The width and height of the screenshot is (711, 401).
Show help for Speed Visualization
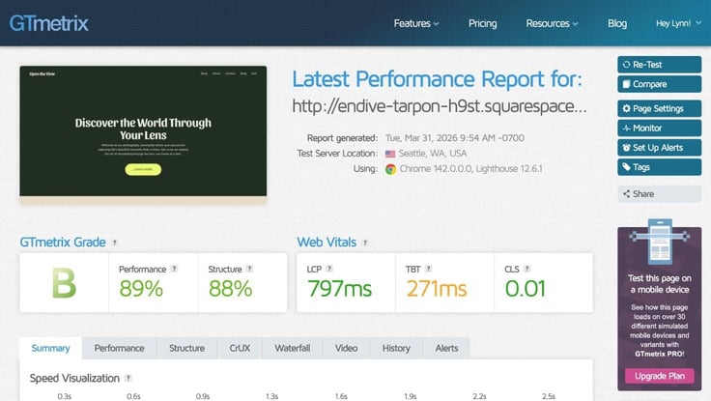pyautogui.click(x=128, y=378)
